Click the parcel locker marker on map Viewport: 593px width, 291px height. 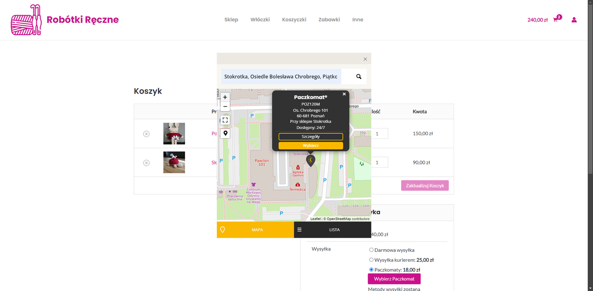pyautogui.click(x=310, y=160)
